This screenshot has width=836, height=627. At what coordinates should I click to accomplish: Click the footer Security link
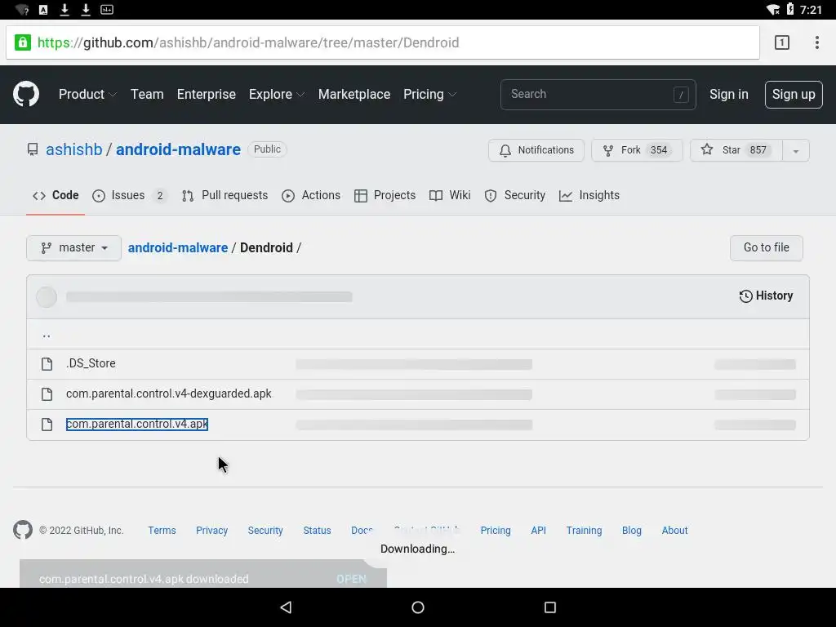click(x=265, y=531)
